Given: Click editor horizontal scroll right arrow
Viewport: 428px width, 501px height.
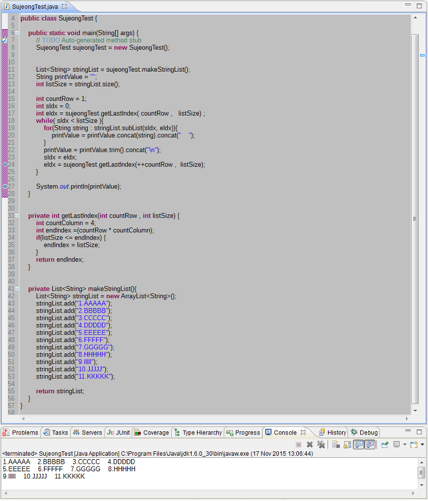Looking at the screenshot, I should (407, 418).
